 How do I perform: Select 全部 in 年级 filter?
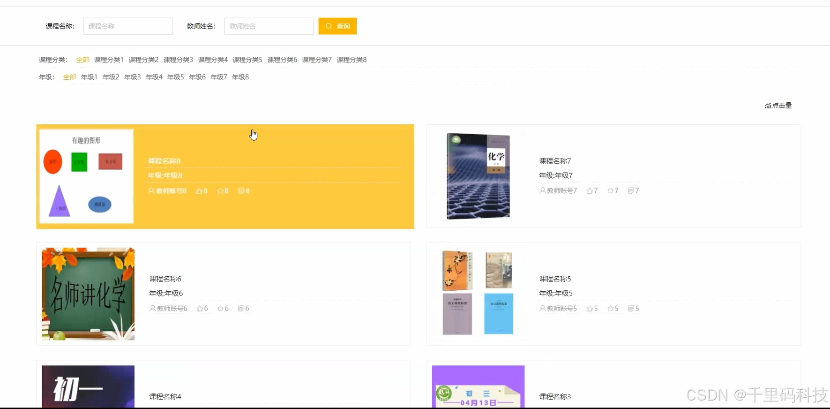tap(69, 77)
